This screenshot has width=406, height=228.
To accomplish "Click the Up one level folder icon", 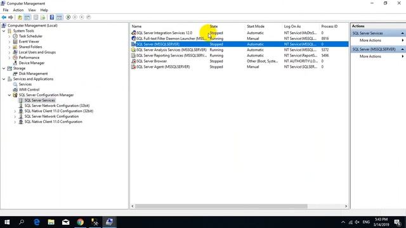I will pos(20,17).
